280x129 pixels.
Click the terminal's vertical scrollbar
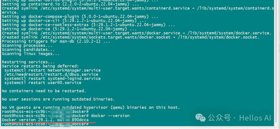pos(277,64)
